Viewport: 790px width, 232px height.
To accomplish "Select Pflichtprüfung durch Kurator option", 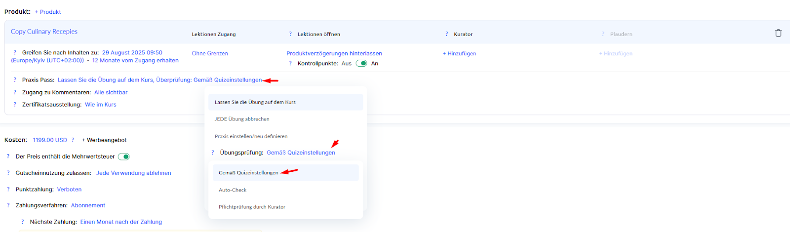I will pyautogui.click(x=252, y=207).
